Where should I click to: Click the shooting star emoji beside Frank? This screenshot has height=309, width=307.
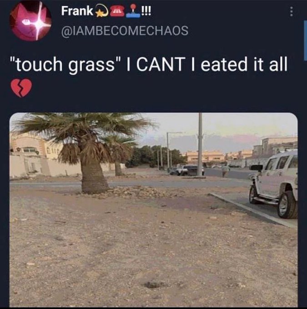[x=101, y=12]
